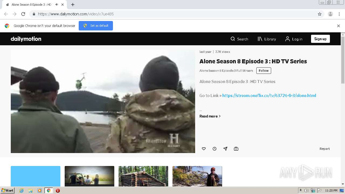The width and height of the screenshot is (345, 194).
Task: Click the 7.7K views text
Action: (x=223, y=52)
